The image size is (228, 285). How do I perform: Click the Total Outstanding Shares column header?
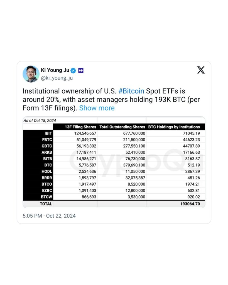122,127
